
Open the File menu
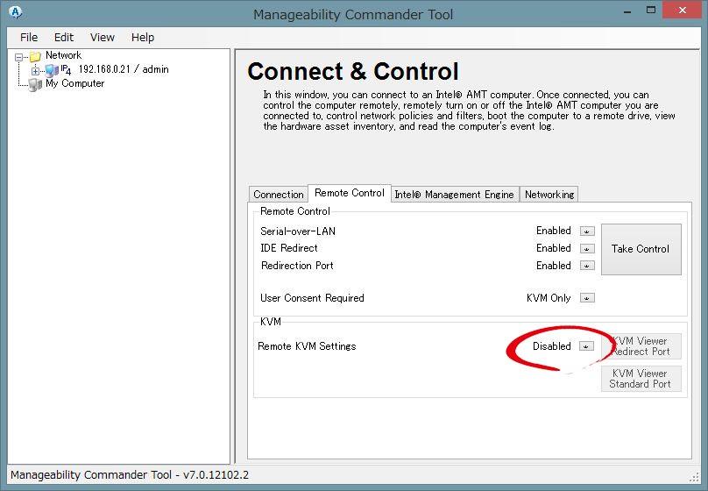point(29,38)
